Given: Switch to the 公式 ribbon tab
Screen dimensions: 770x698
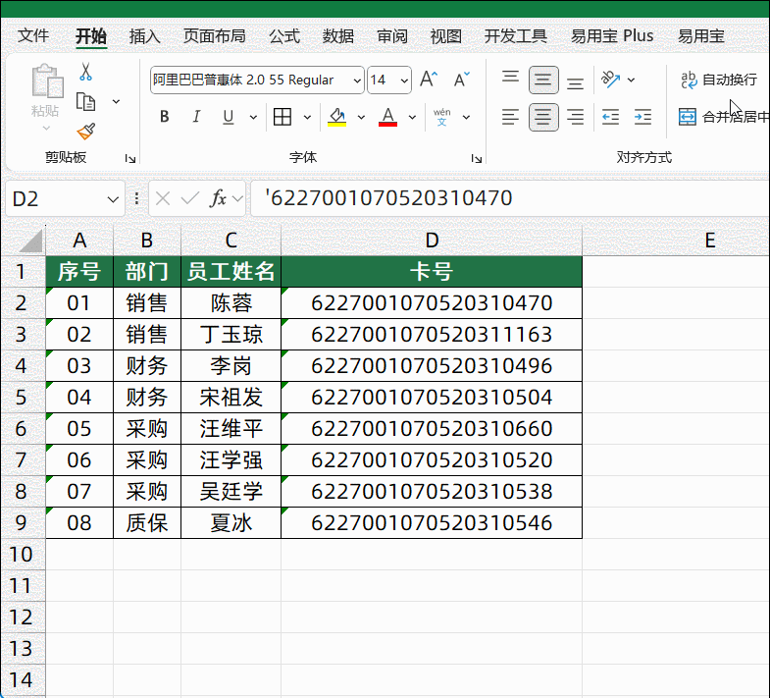Looking at the screenshot, I should tap(284, 36).
